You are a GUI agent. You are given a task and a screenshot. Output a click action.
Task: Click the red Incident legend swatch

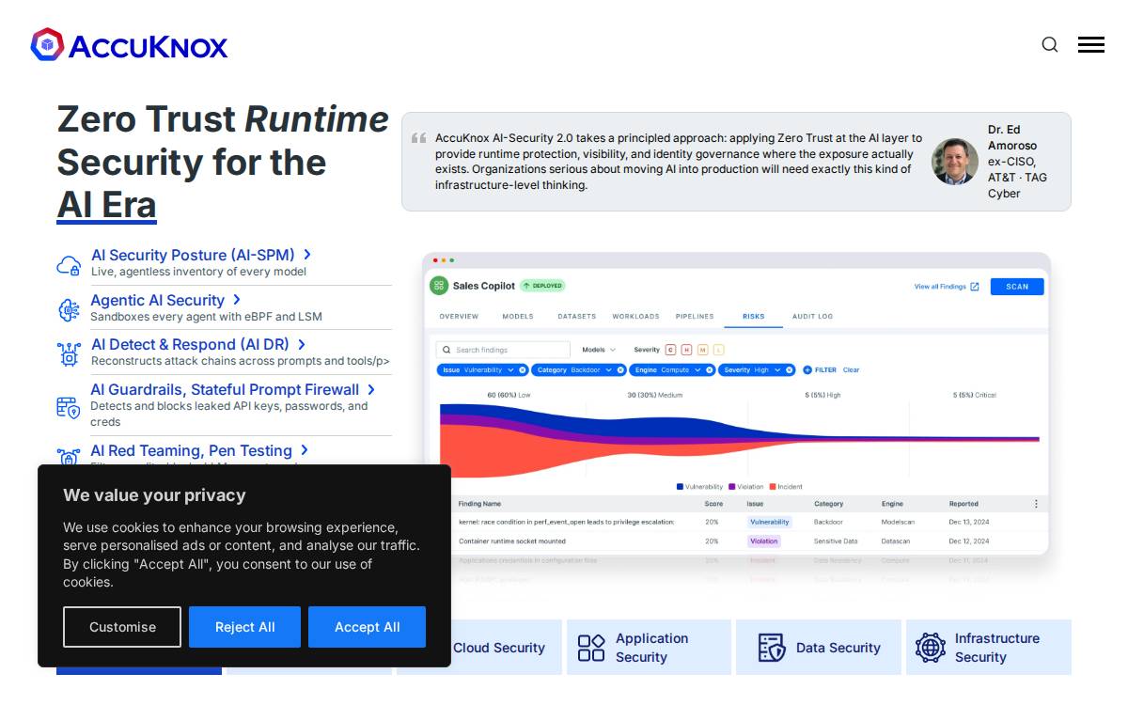coord(773,487)
